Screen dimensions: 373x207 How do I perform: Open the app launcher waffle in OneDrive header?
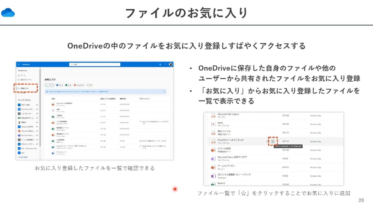pos(19,65)
